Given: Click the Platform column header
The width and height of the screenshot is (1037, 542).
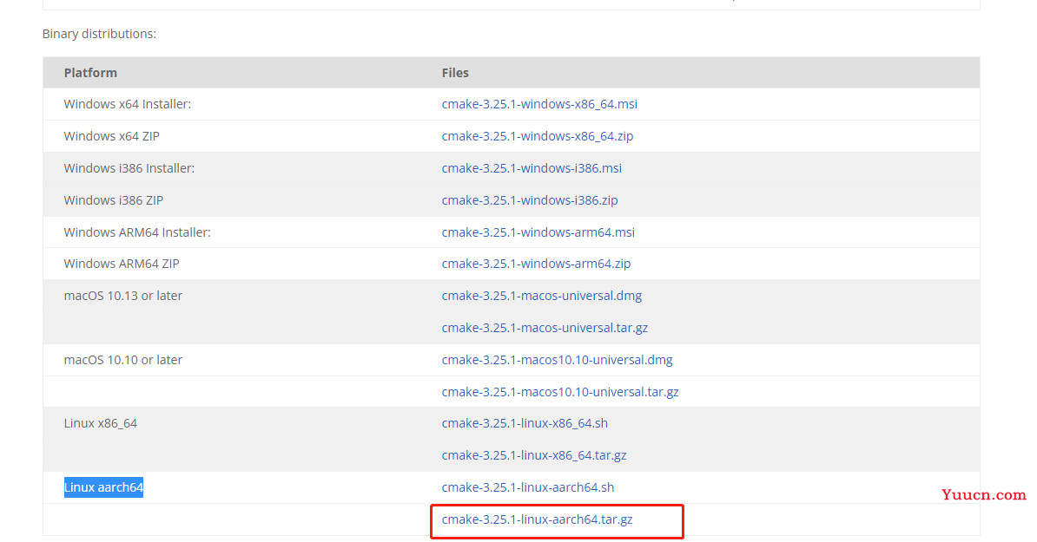Looking at the screenshot, I should (x=90, y=73).
